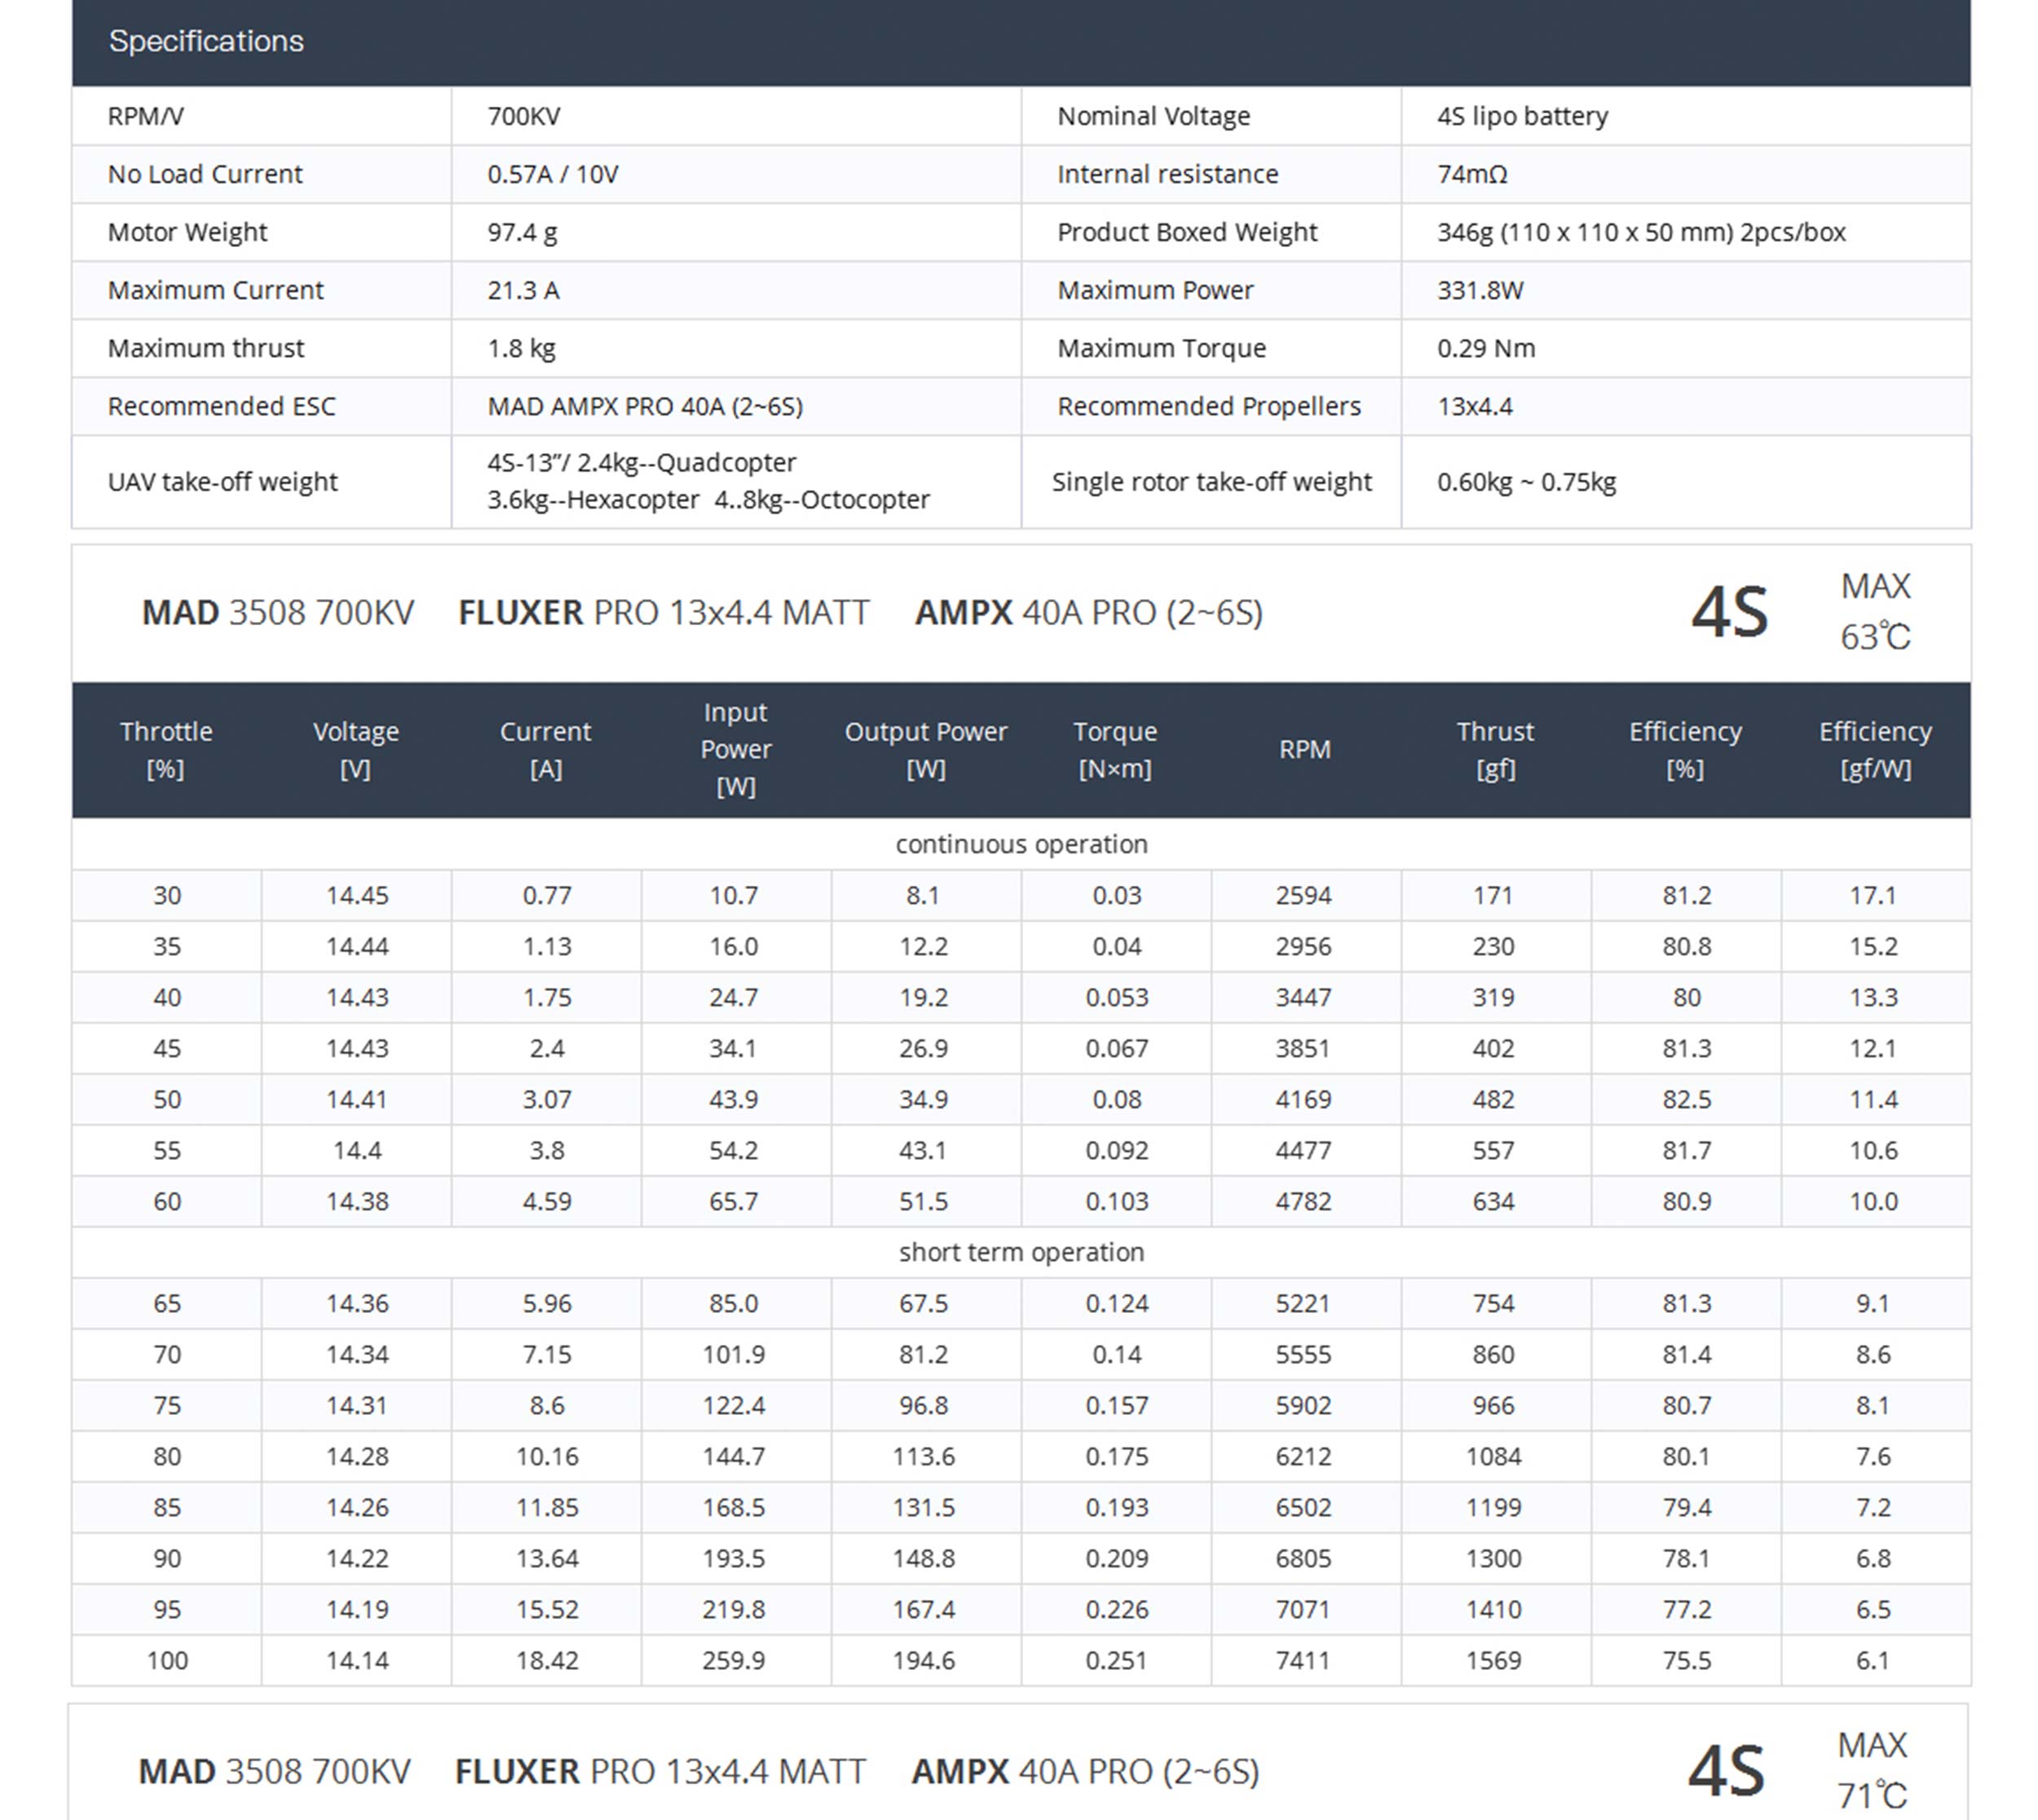Click the Specifications header title
The width and height of the screenshot is (2038, 1820).
pyautogui.click(x=206, y=41)
